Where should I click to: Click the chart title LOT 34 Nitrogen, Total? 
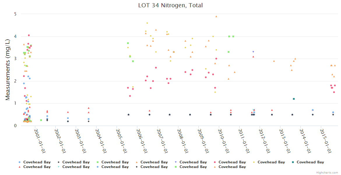click(x=170, y=5)
